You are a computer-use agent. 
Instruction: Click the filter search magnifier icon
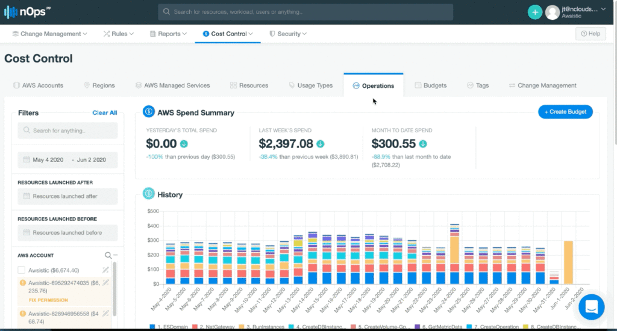pos(27,130)
